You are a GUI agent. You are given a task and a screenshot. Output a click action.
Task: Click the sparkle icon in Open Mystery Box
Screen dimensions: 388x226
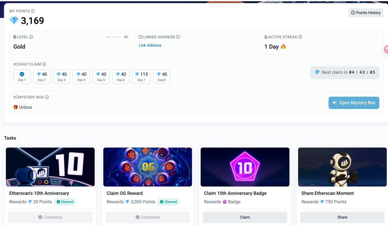335,102
